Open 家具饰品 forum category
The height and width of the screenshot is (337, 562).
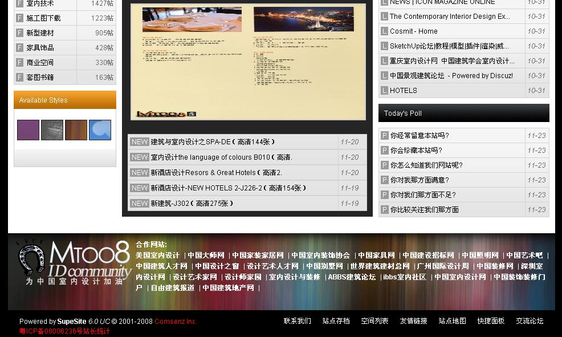coord(40,48)
